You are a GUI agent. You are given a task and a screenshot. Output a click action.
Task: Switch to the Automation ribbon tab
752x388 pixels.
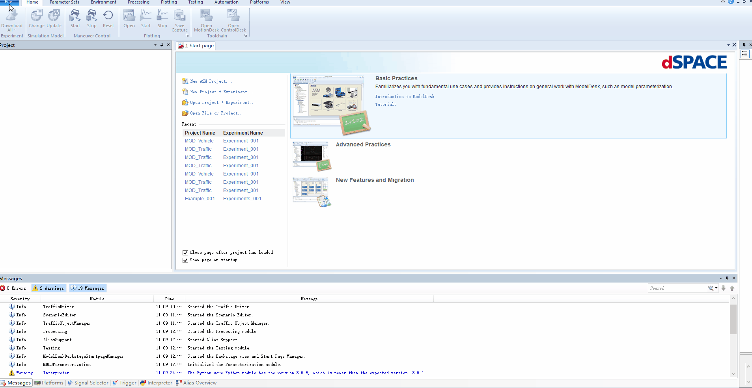pyautogui.click(x=226, y=2)
